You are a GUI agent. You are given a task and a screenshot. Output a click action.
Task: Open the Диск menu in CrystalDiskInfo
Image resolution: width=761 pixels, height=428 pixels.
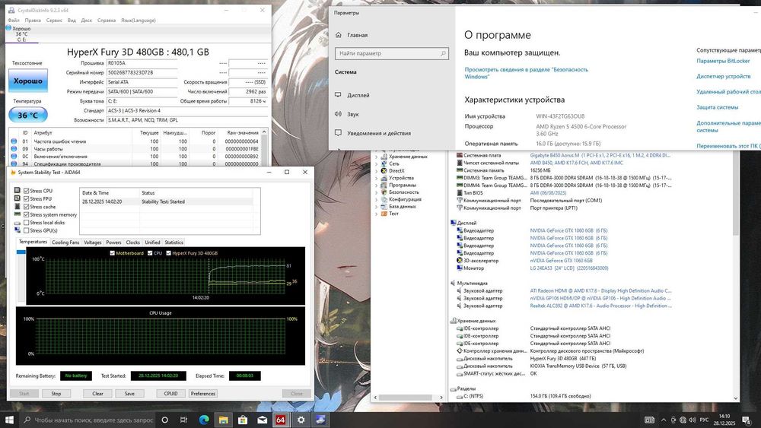click(87, 21)
